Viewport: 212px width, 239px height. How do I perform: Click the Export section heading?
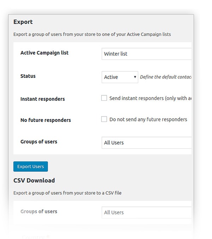(23, 22)
